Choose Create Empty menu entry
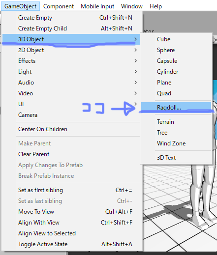 coord(71,18)
